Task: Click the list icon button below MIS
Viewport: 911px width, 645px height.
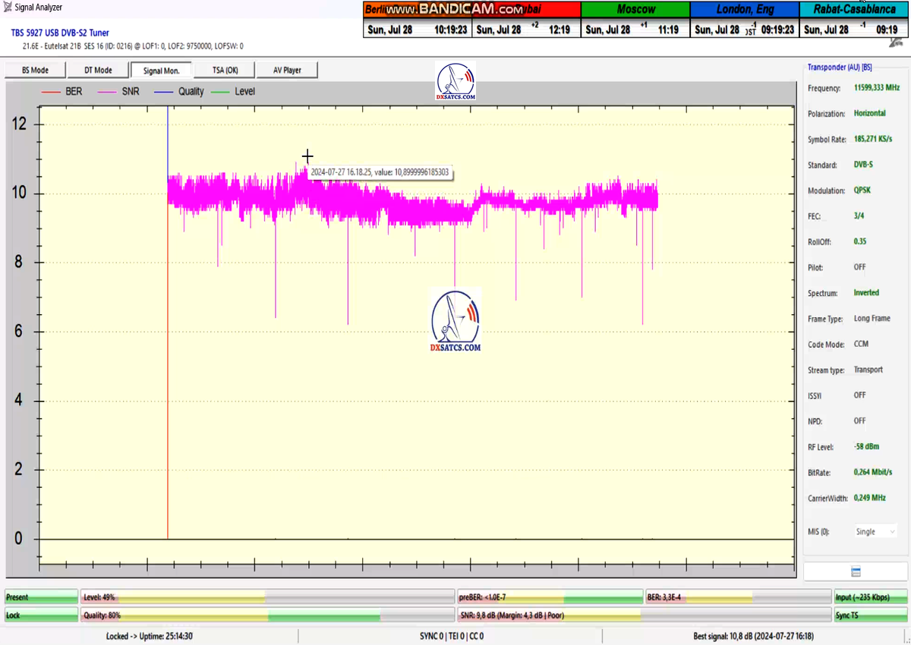Action: coord(856,571)
